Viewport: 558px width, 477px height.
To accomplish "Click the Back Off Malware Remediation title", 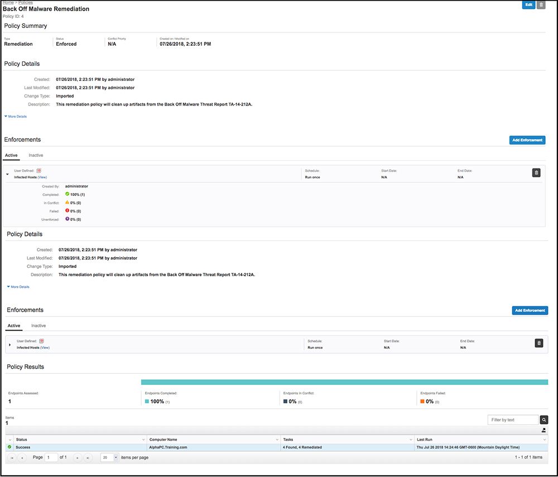I will click(x=46, y=9).
